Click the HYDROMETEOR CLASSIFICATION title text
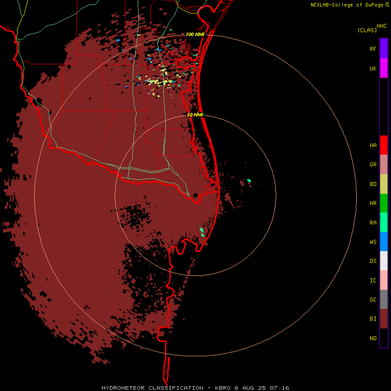This screenshot has height=391, width=391. [152, 388]
